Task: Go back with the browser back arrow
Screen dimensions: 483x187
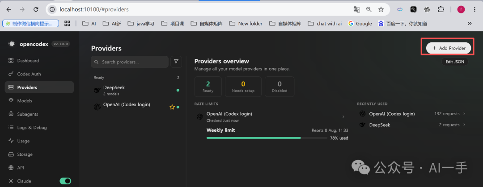Action: click(8, 9)
